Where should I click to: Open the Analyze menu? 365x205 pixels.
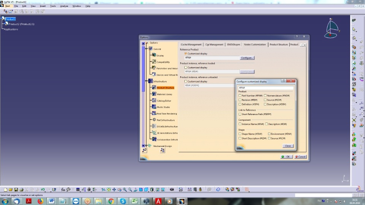click(64, 6)
